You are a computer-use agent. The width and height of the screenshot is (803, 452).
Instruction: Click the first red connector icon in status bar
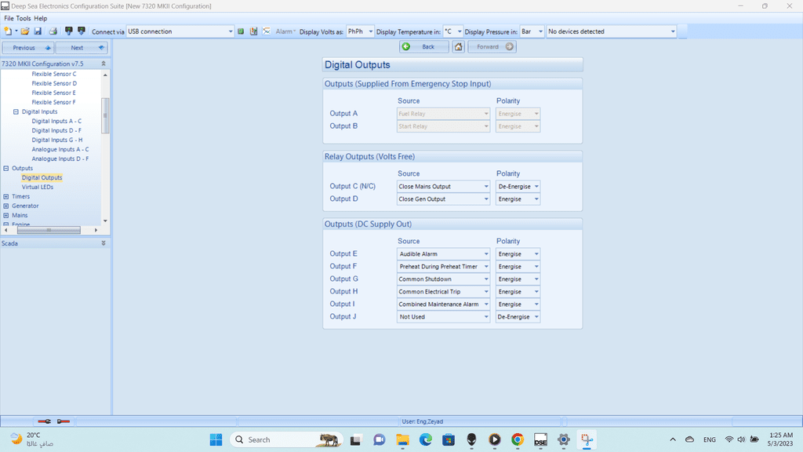pyautogui.click(x=45, y=421)
